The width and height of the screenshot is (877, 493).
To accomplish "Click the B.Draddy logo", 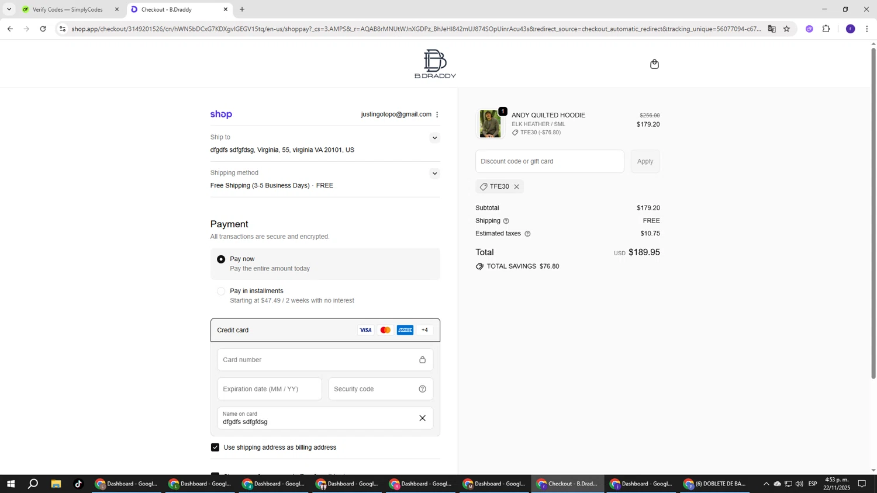I will 435,64.
